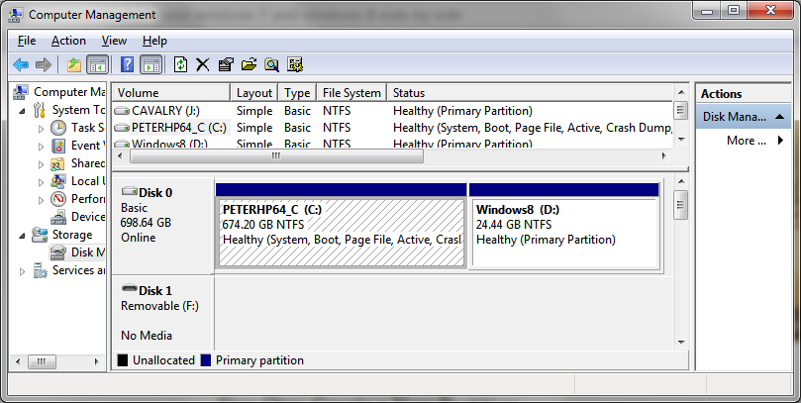801x403 pixels.
Task: Expand the Task Scheduler node arrow
Action: point(41,129)
